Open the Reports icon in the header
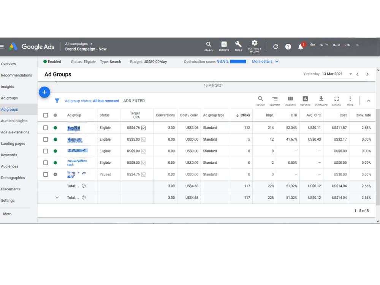 (x=224, y=46)
